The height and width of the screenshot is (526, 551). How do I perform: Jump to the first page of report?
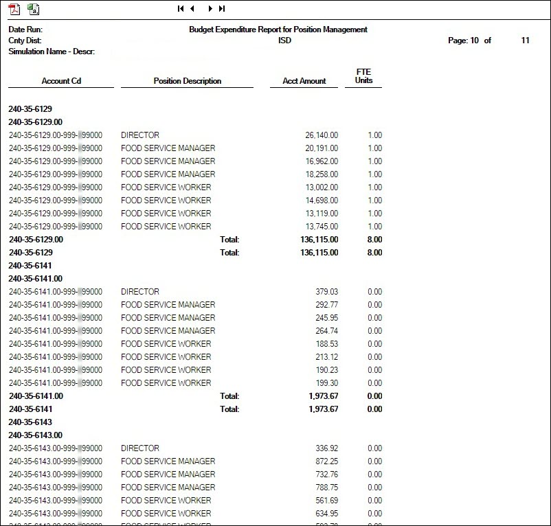[180, 9]
